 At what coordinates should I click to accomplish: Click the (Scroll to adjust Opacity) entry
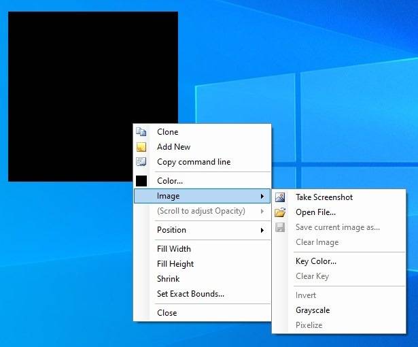(x=202, y=211)
